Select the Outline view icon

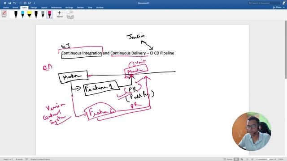click(x=247, y=159)
